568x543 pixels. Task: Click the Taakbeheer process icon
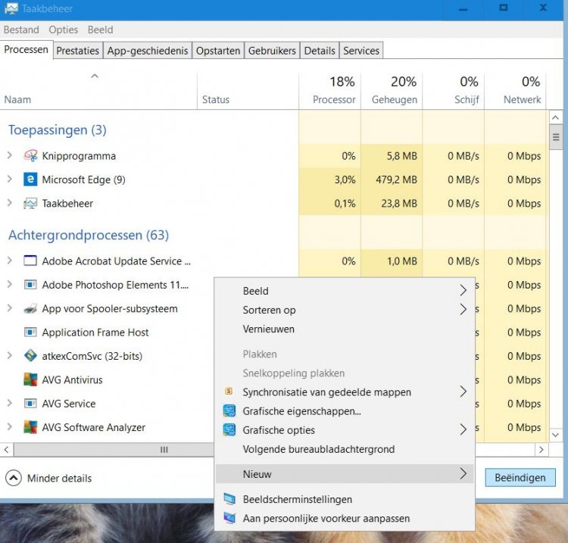pyautogui.click(x=30, y=204)
